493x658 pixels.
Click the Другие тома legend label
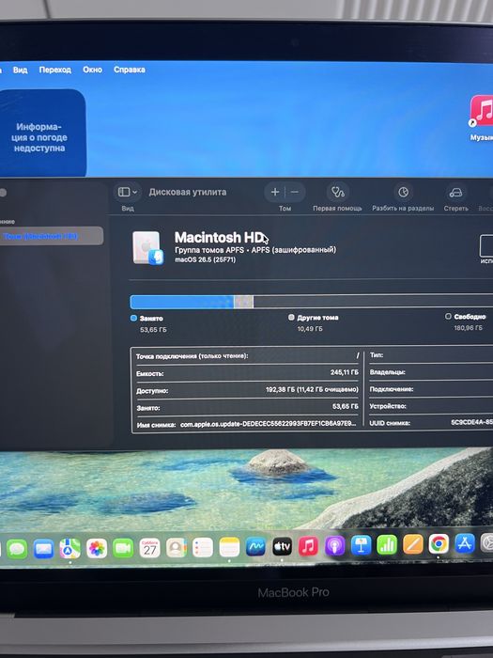(317, 318)
